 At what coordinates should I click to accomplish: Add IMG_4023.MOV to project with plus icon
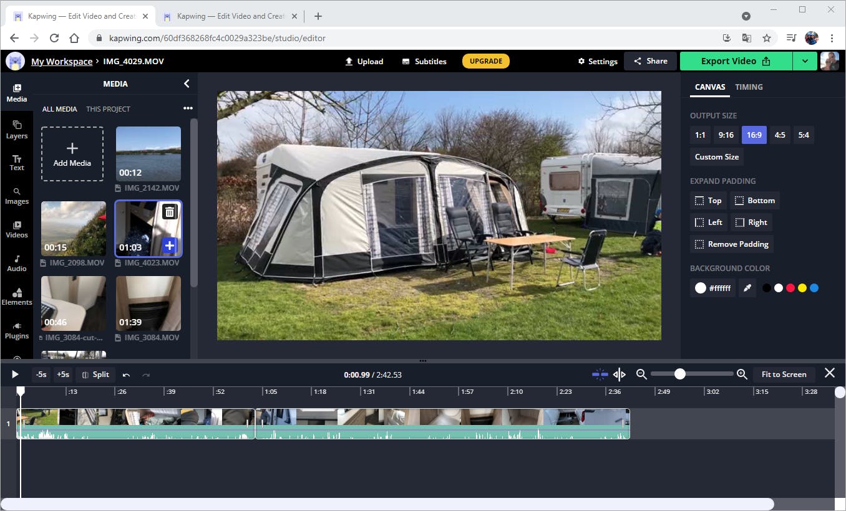coord(169,246)
